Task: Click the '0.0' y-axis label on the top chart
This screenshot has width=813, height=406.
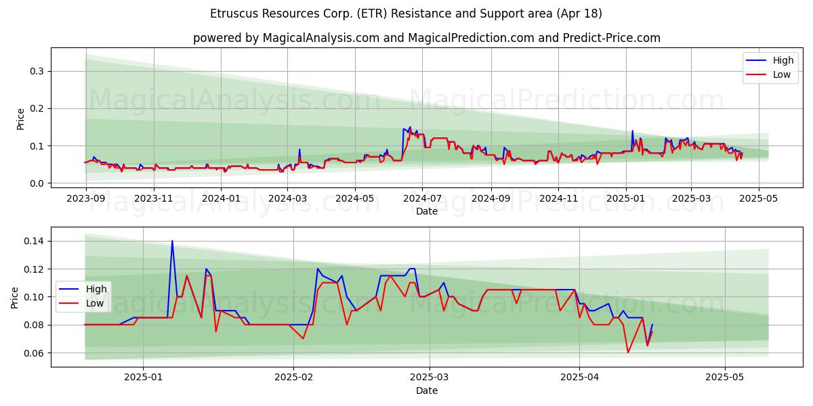Action: (x=38, y=183)
